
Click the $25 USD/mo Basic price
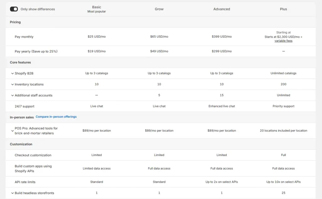click(x=97, y=36)
